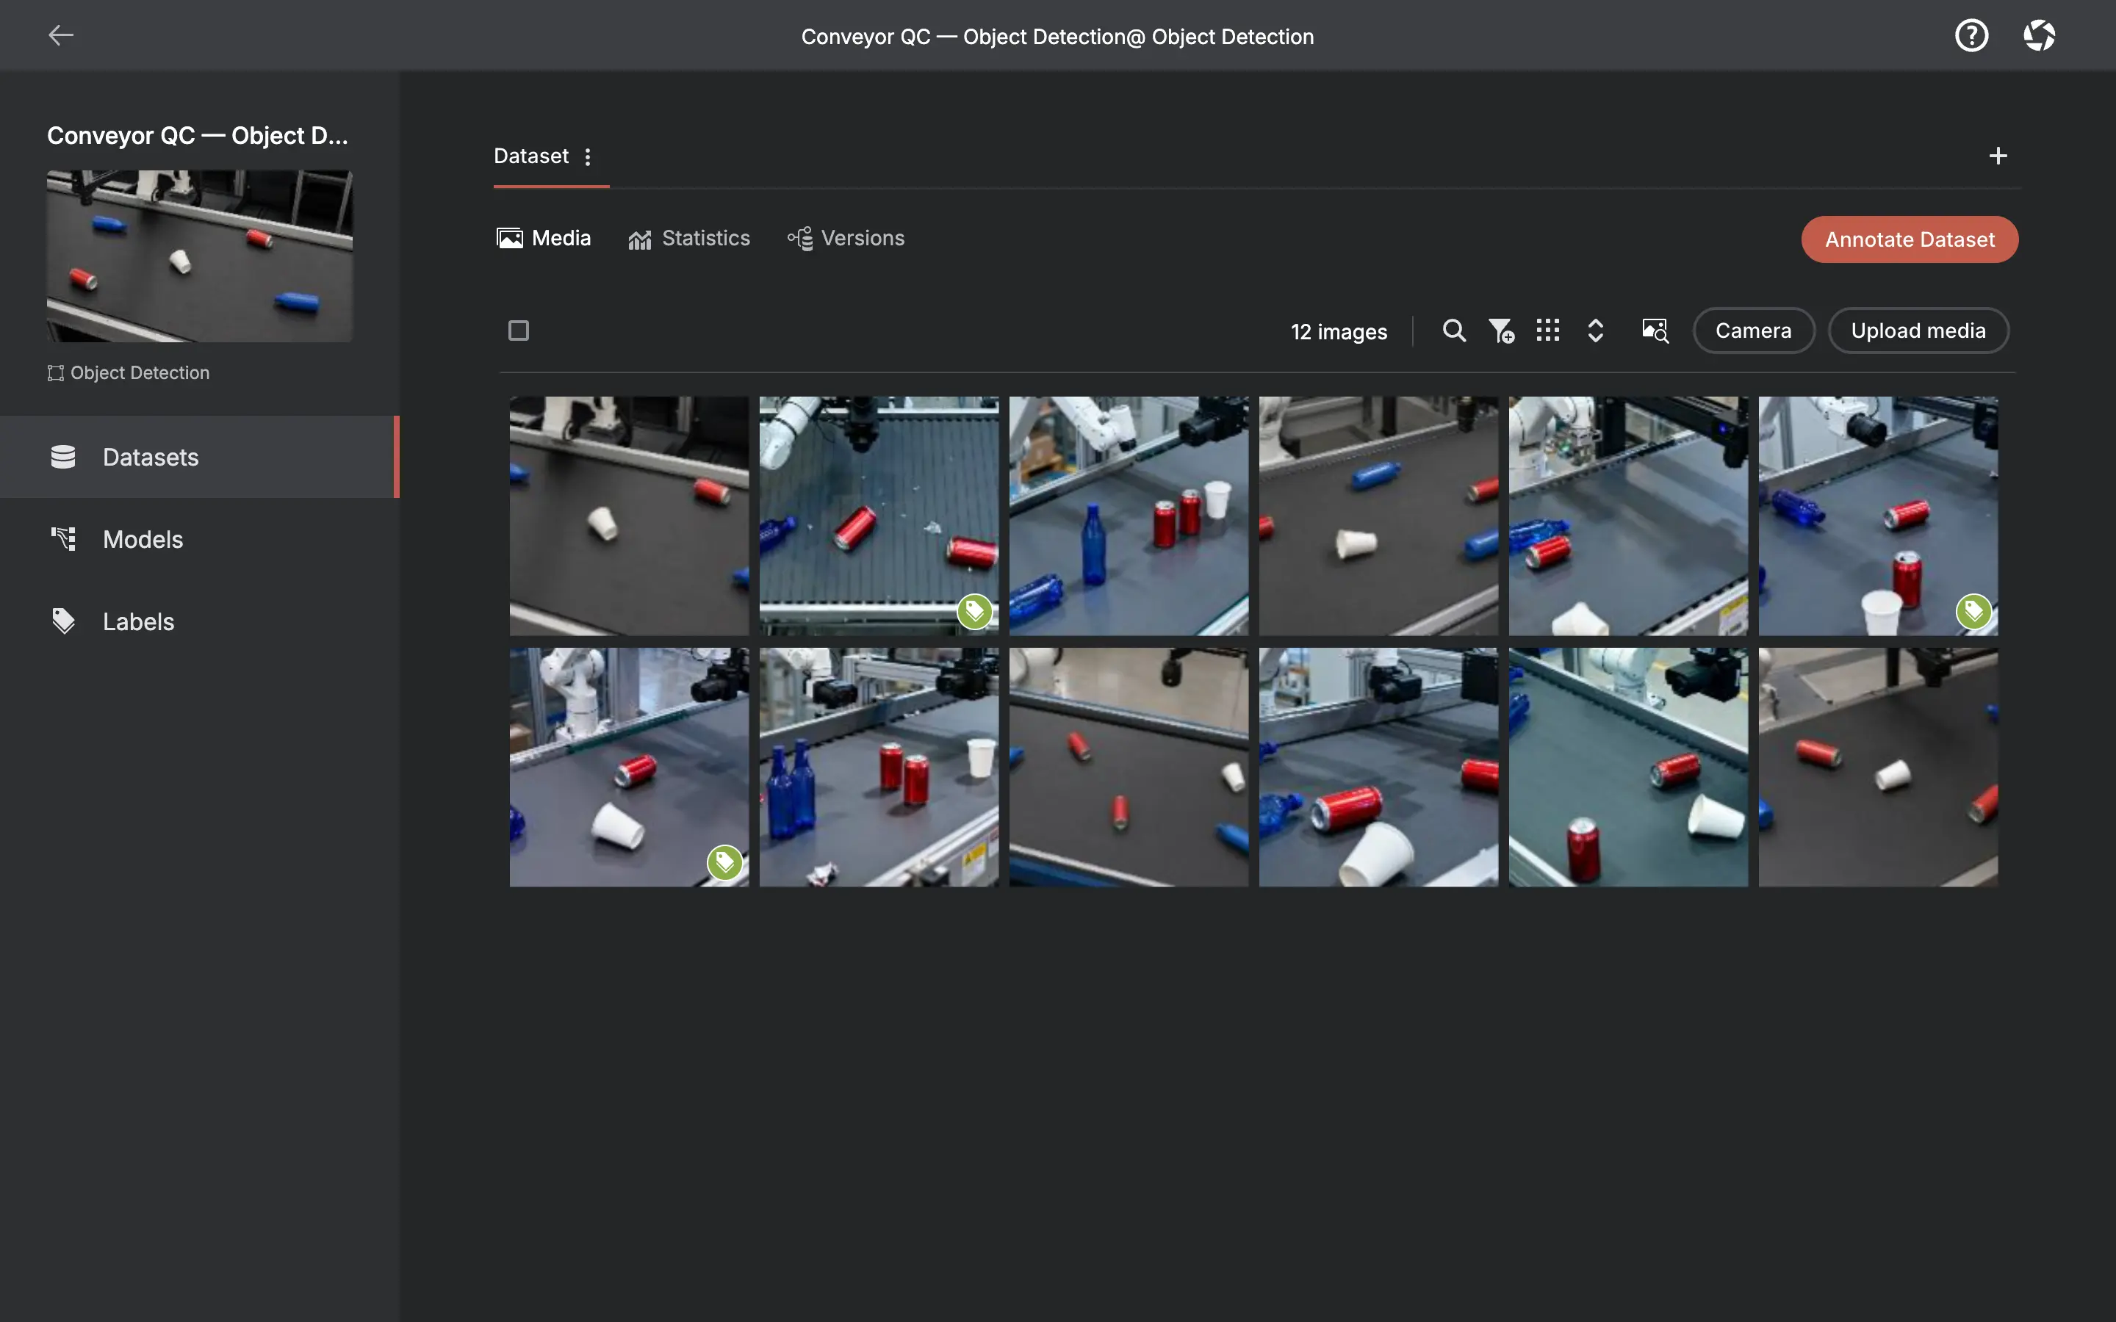This screenshot has width=2116, height=1322.
Task: Open fourth top-row image with white cup
Action: [1378, 516]
